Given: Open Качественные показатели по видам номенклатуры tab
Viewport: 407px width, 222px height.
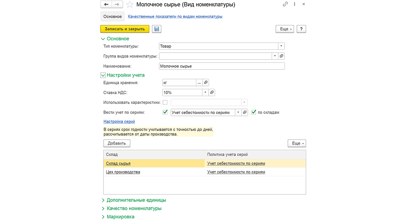Looking at the screenshot, I should coord(175,16).
